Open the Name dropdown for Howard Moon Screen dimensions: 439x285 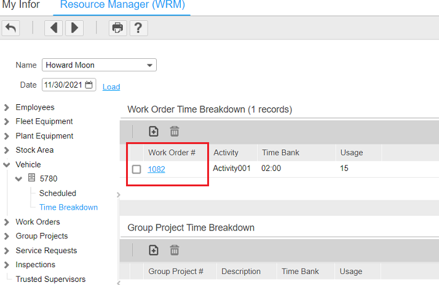149,65
